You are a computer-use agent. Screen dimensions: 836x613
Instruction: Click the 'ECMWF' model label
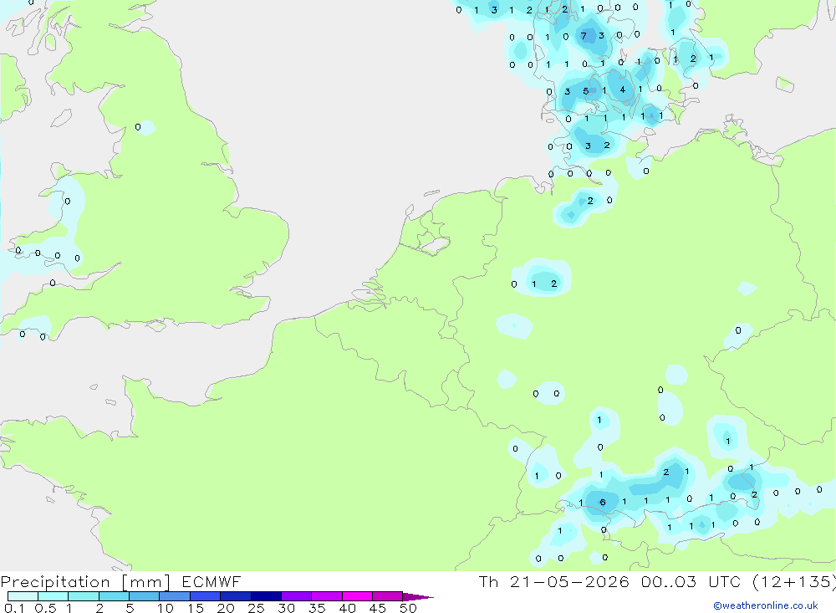212,582
